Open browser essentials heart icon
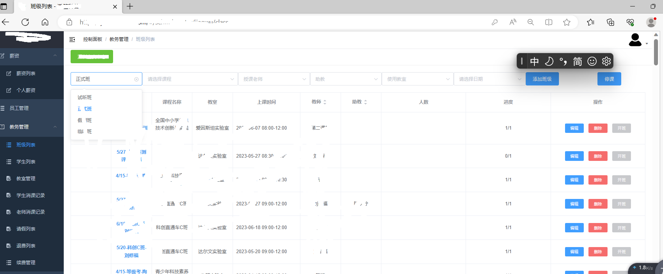This screenshot has width=663, height=274. click(630, 22)
